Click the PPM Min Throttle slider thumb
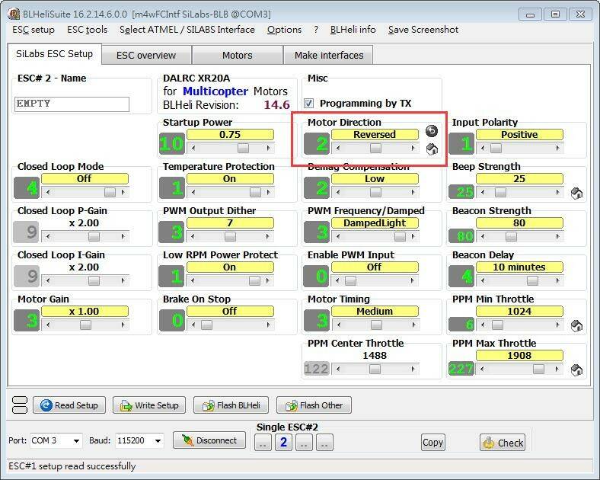Viewport: 600px width, 480px height. [497, 325]
